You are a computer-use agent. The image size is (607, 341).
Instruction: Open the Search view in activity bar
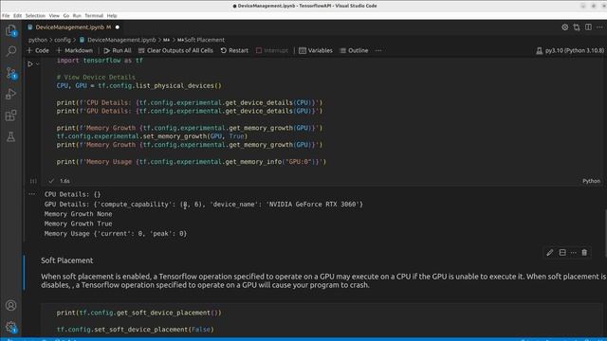(10, 51)
